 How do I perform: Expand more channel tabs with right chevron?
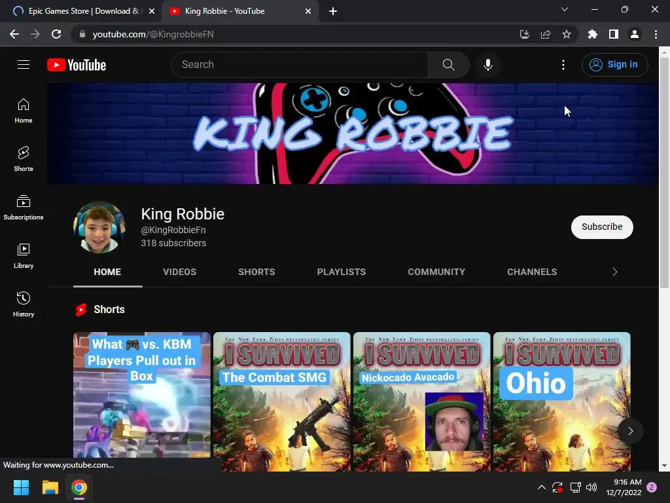(614, 272)
